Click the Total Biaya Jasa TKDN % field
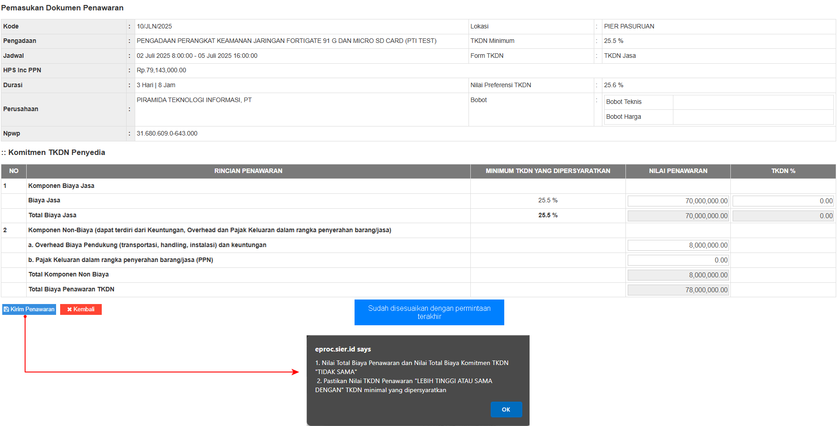The height and width of the screenshot is (426, 838). 783,216
